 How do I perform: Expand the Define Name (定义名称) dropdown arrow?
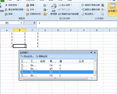pyautogui.click(x=72, y=5)
